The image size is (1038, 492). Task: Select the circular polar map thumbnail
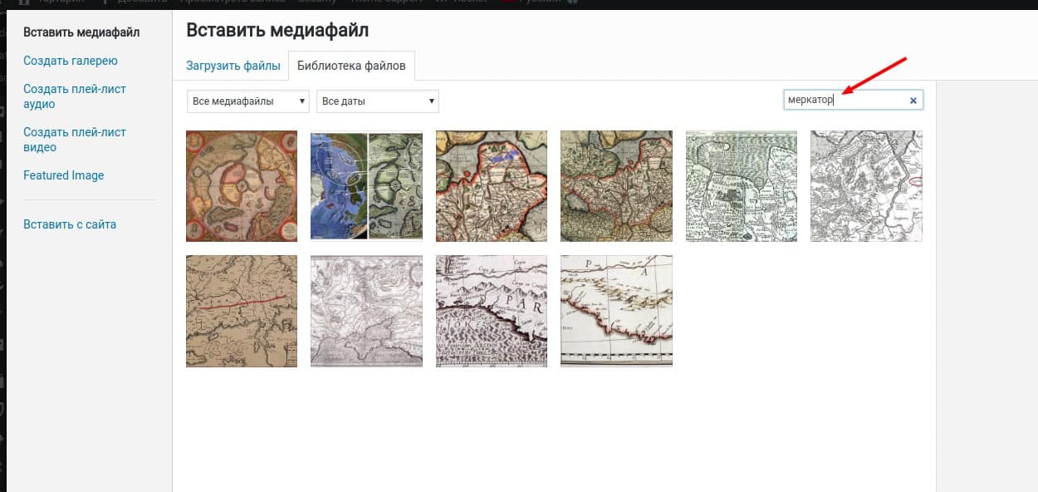pyautogui.click(x=242, y=186)
